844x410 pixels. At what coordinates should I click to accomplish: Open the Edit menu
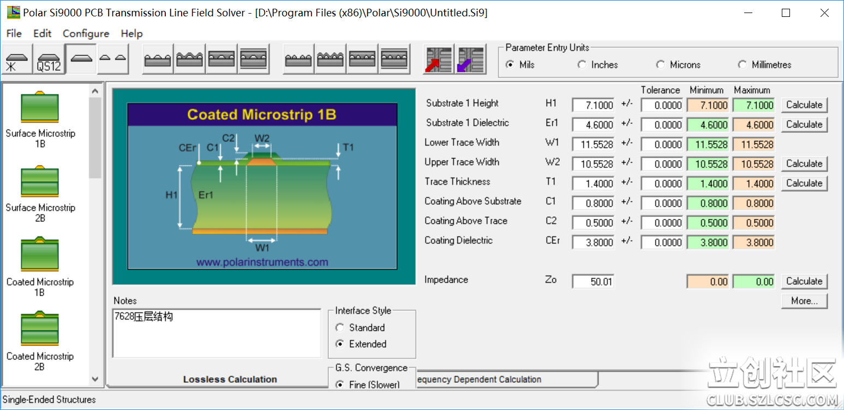point(42,33)
